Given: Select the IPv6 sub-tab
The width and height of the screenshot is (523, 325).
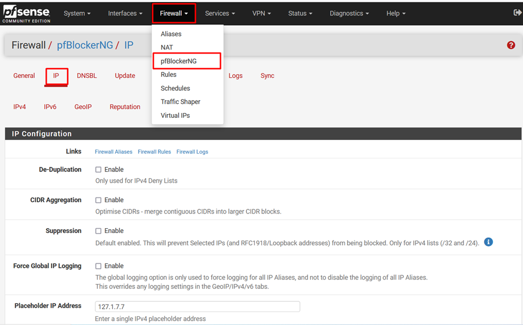Looking at the screenshot, I should pos(50,107).
